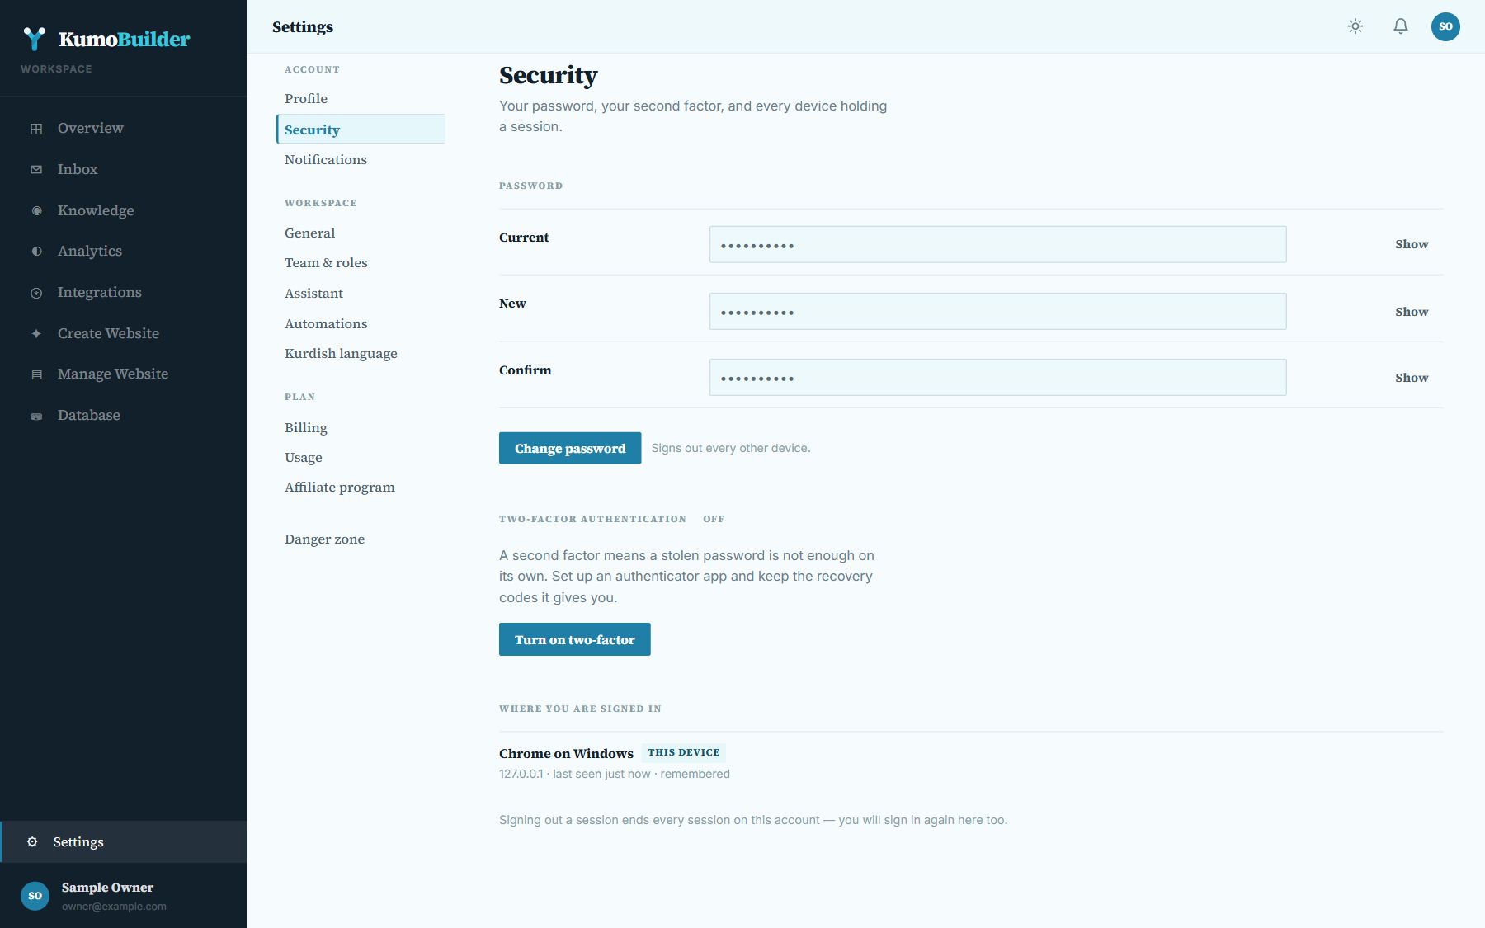This screenshot has width=1485, height=928.
Task: Show the New password
Action: (1412, 313)
